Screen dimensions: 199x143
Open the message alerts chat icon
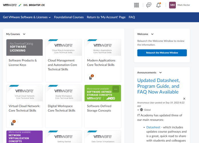(149, 5)
